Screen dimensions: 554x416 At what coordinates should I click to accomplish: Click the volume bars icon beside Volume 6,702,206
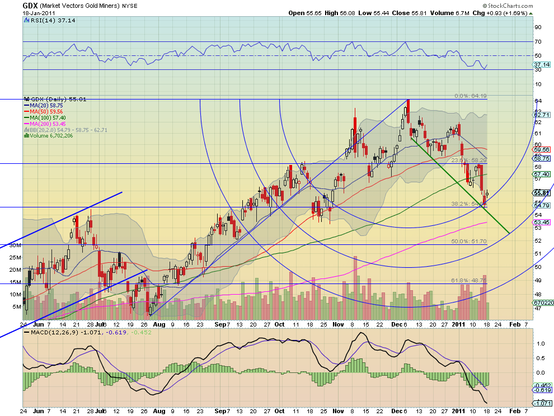tap(26, 136)
